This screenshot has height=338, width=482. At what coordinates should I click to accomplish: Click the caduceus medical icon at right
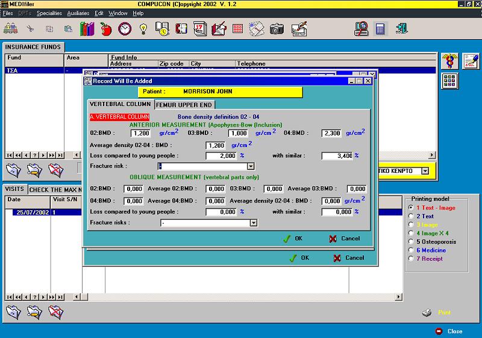pos(449,61)
